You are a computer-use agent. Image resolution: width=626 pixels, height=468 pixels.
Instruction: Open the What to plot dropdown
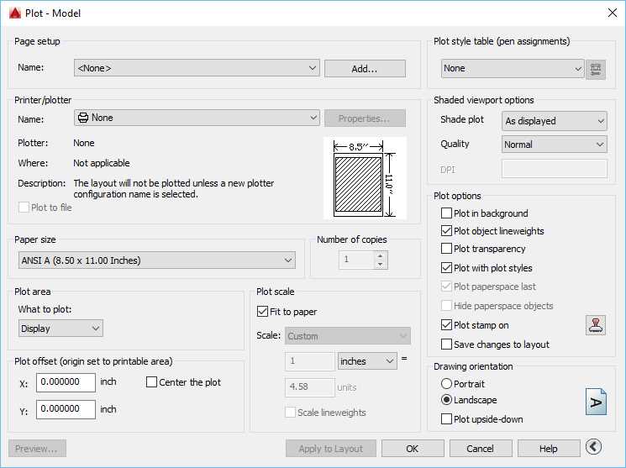click(x=60, y=329)
